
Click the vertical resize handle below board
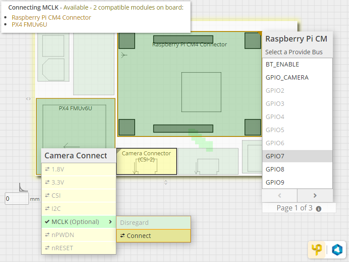coord(166,182)
